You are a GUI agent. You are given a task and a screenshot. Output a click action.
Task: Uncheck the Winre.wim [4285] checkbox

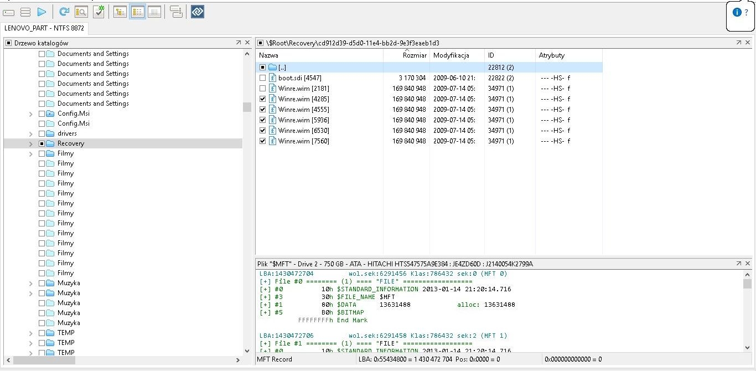pyautogui.click(x=263, y=99)
